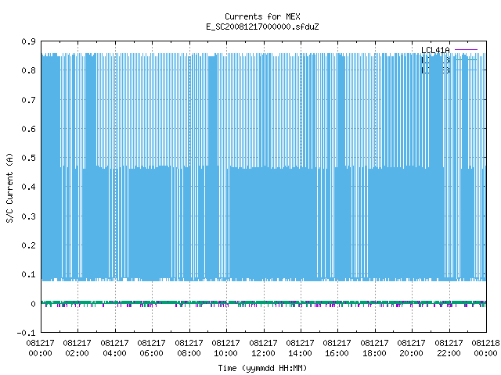Click the 0.6 y-axis tick label
The width and height of the screenshot is (501, 375).
[28, 129]
